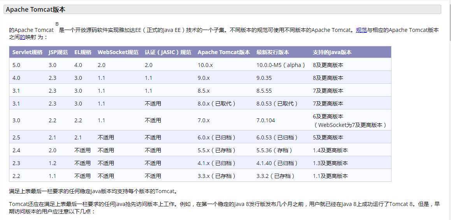
Task: Select the 7.0.104 release cell
Action: pyautogui.click(x=266, y=120)
